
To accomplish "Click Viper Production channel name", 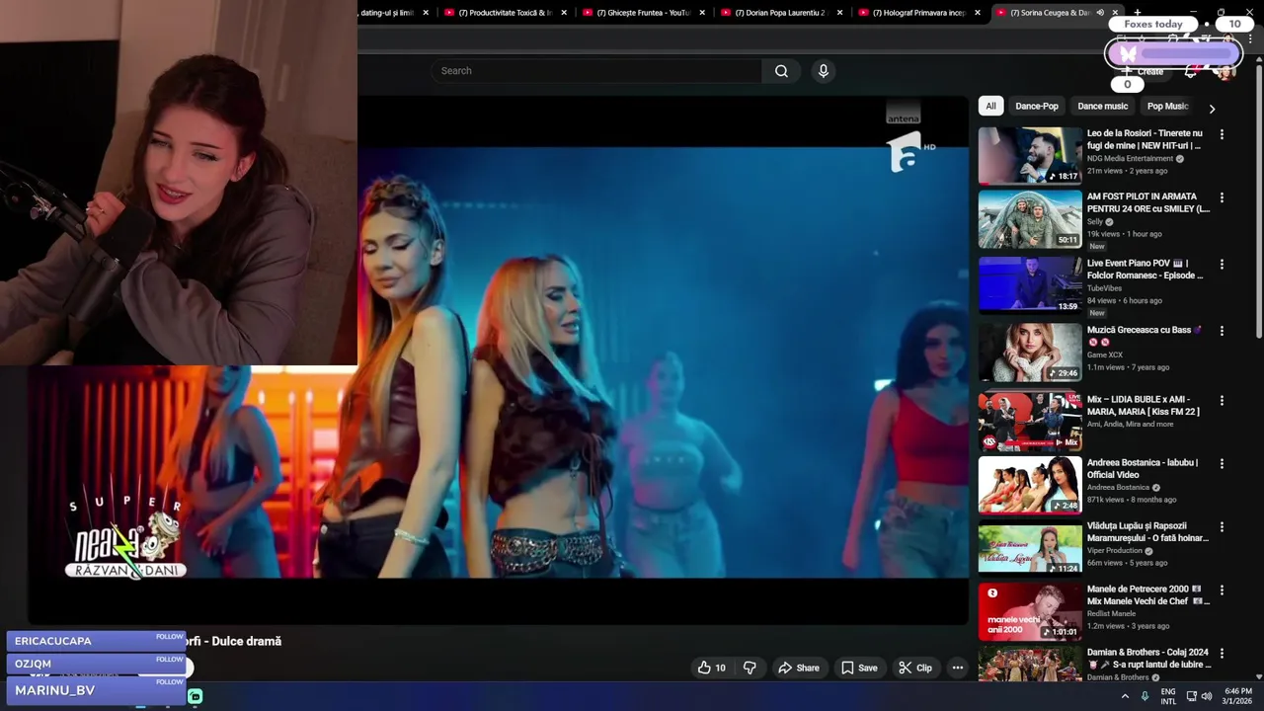I will 1114,550.
